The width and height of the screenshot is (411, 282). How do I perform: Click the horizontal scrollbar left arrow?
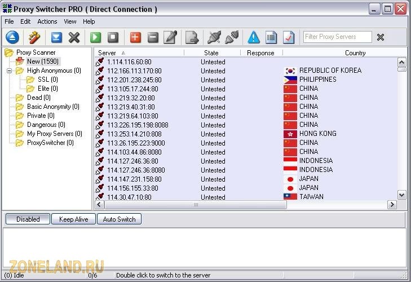[100, 205]
